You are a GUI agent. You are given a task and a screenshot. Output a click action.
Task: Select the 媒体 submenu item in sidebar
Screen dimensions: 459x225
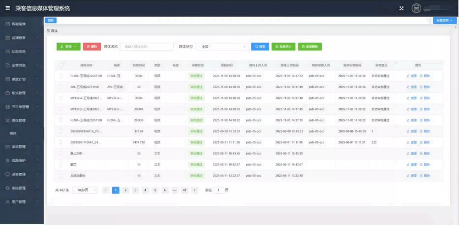(x=13, y=133)
